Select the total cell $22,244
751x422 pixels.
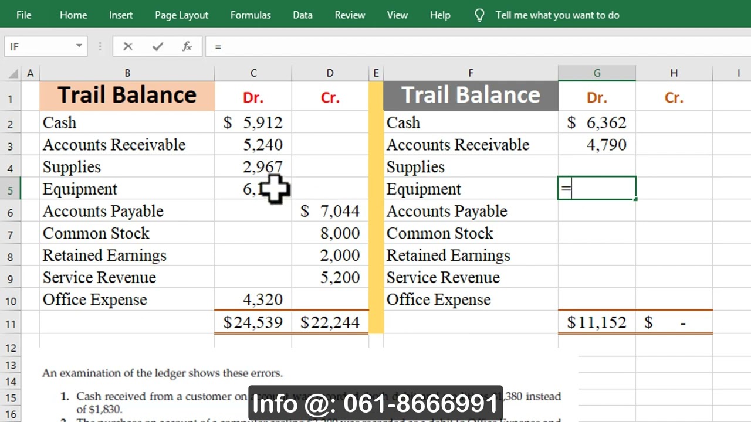pos(330,322)
